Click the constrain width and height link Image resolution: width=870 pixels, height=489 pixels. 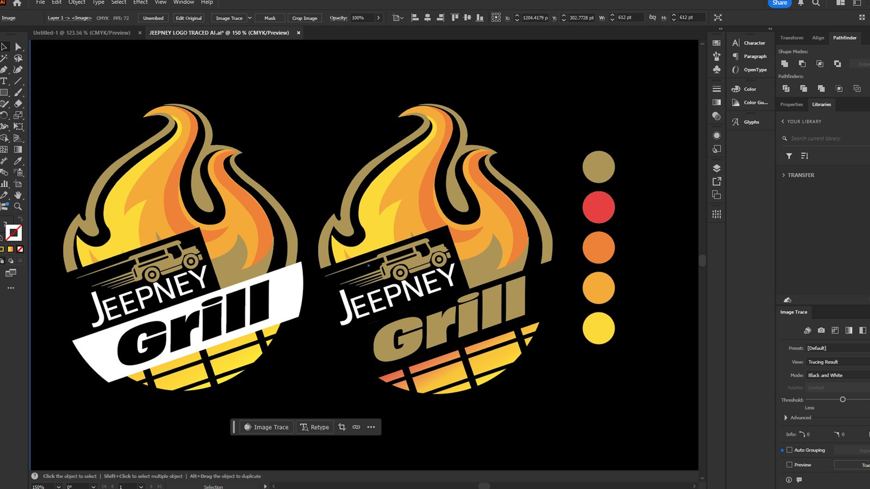[652, 17]
